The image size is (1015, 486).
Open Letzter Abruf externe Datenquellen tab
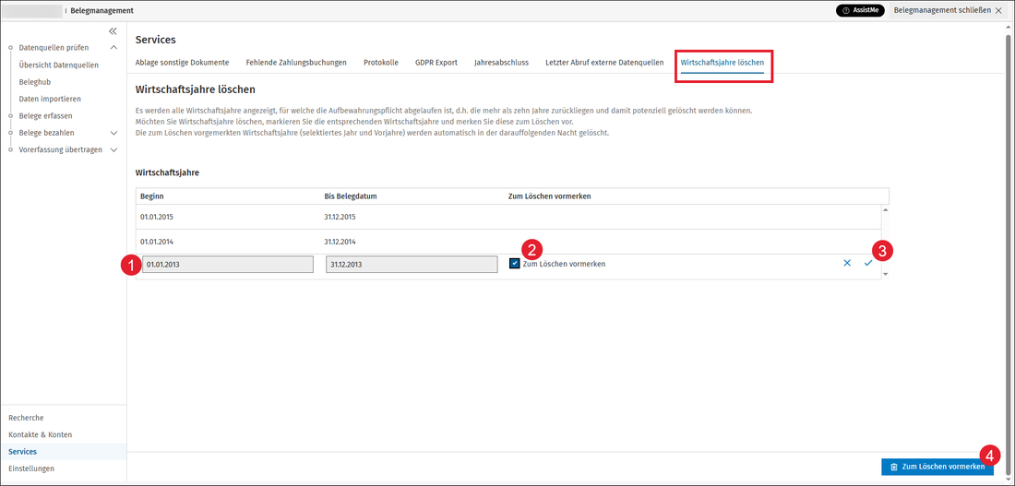(604, 63)
